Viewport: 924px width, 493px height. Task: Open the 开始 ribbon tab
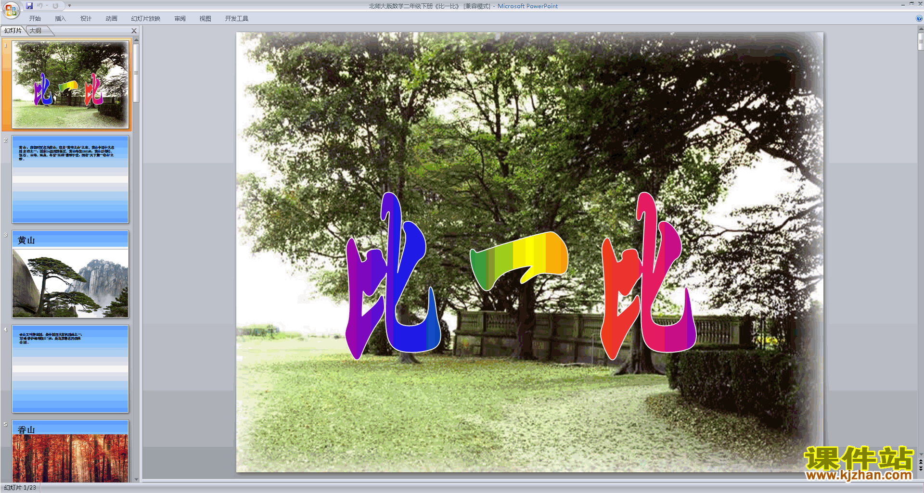(35, 19)
